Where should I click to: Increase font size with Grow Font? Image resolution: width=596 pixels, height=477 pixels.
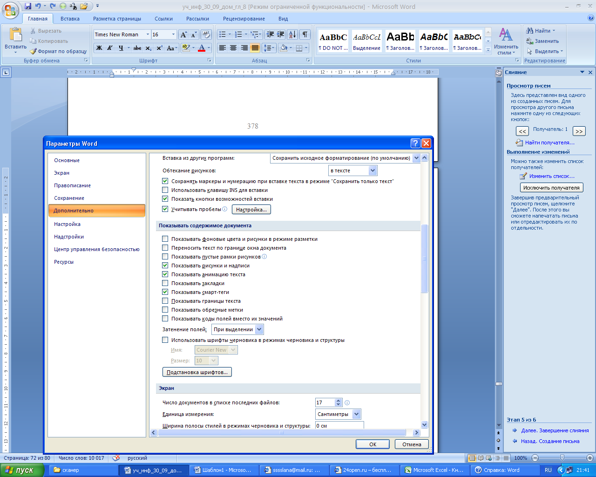coord(183,34)
